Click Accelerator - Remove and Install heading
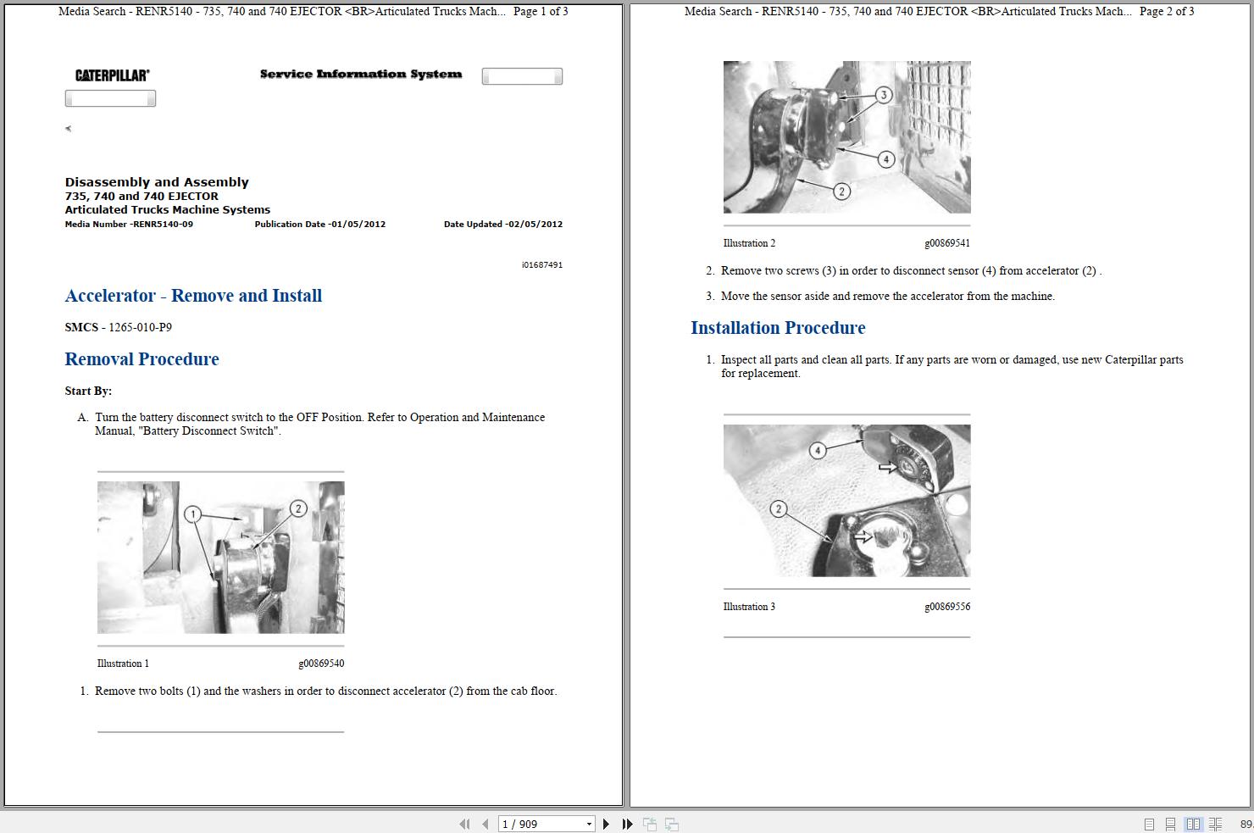The width and height of the screenshot is (1254, 833). point(193,296)
